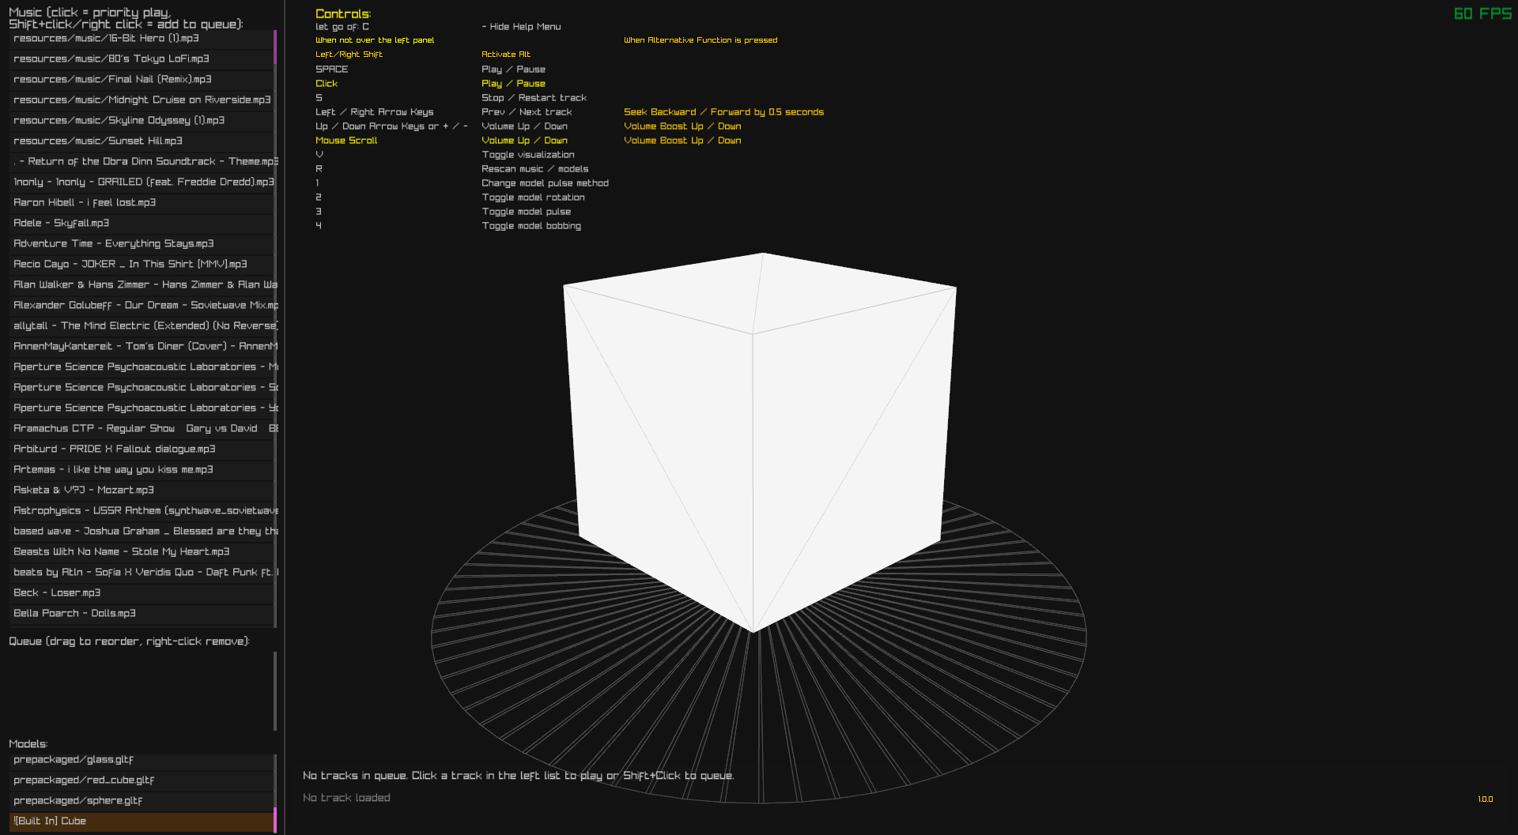
Task: Switch to the prepackaged/sphere.gltf model
Action: [x=141, y=801]
